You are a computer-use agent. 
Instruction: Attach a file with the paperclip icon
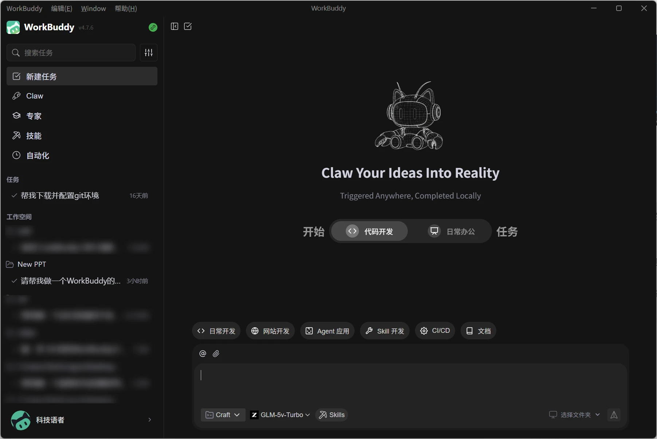point(216,354)
